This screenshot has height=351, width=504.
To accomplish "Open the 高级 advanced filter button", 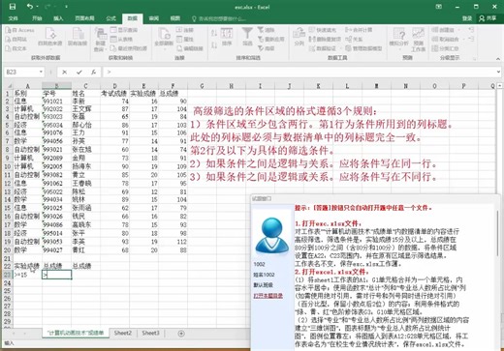I will tap(266, 48).
